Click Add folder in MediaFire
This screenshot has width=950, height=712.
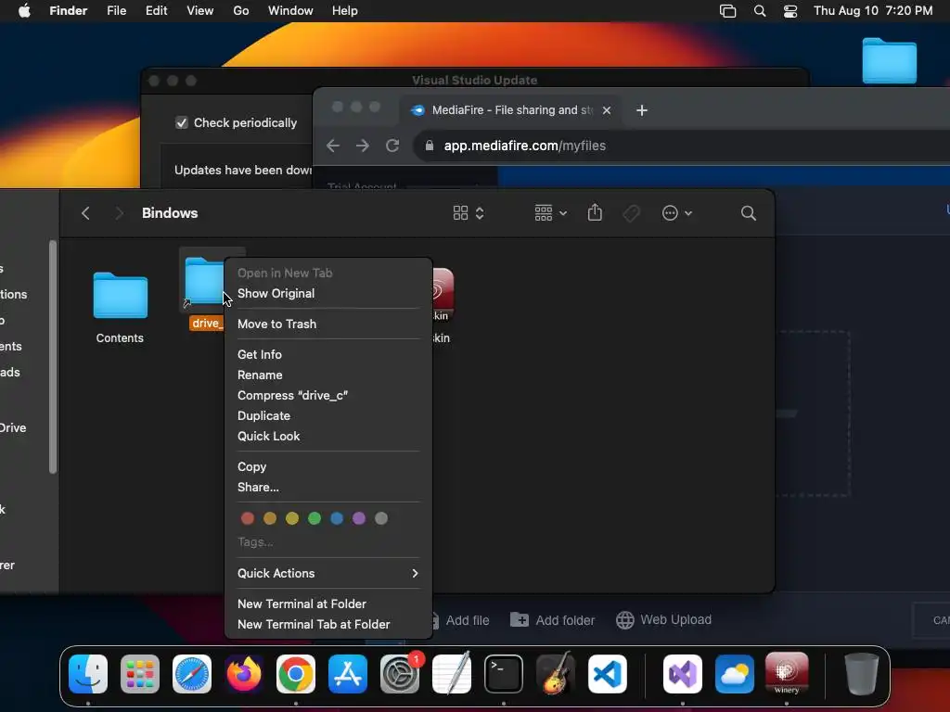(553, 620)
